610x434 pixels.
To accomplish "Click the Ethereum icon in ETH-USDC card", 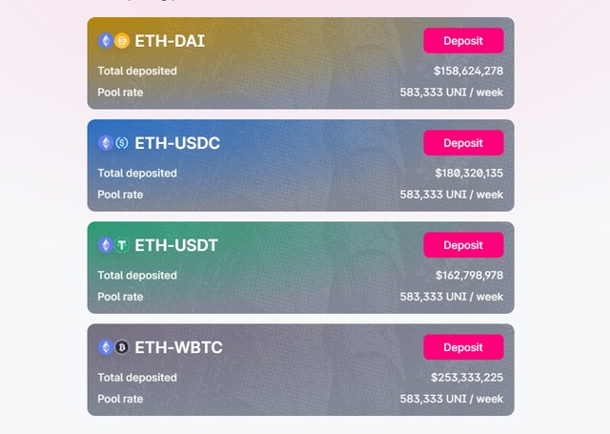I will coord(106,143).
